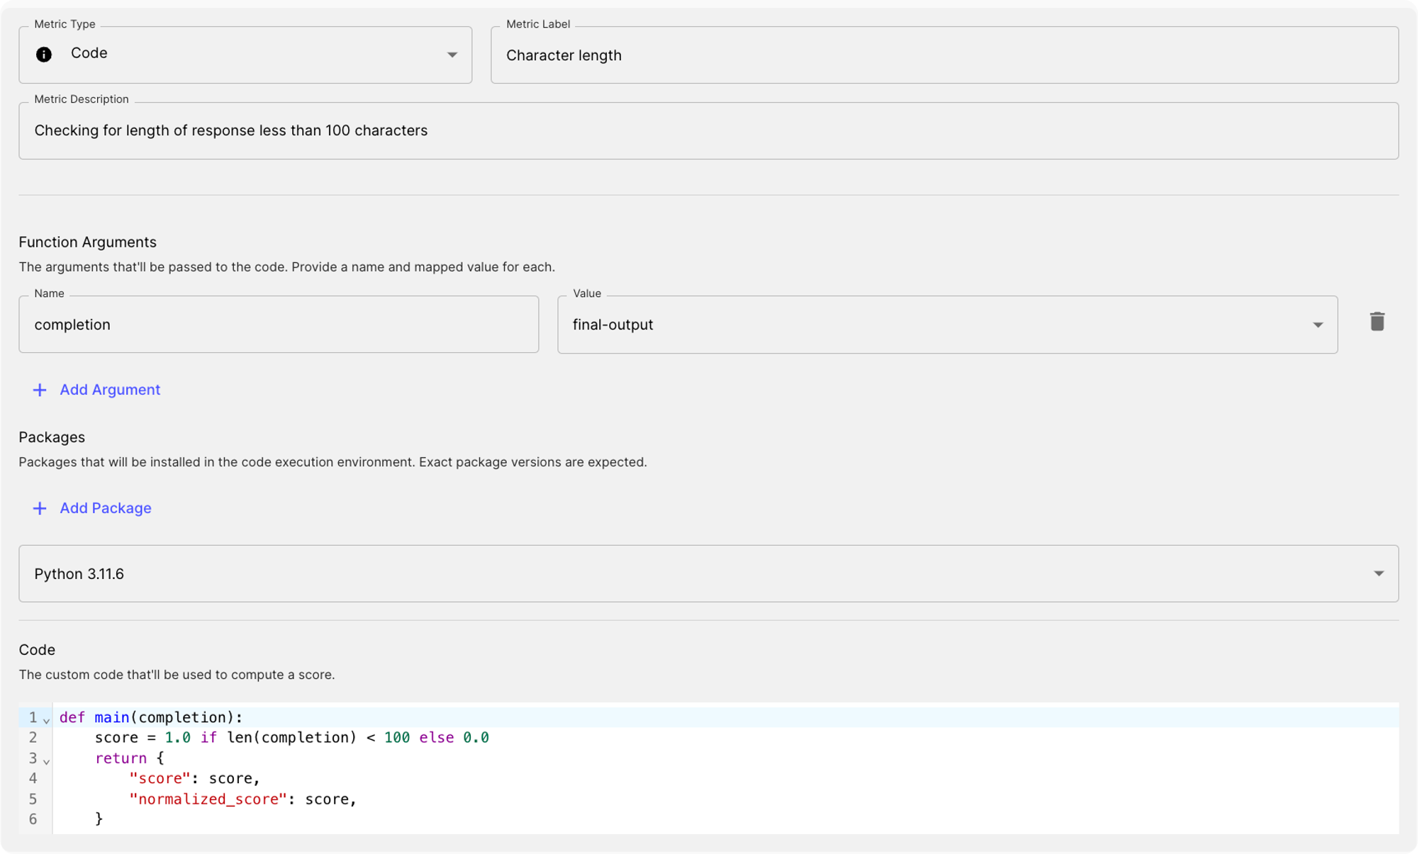
Task: Click into the Metric Description field
Action: click(708, 130)
